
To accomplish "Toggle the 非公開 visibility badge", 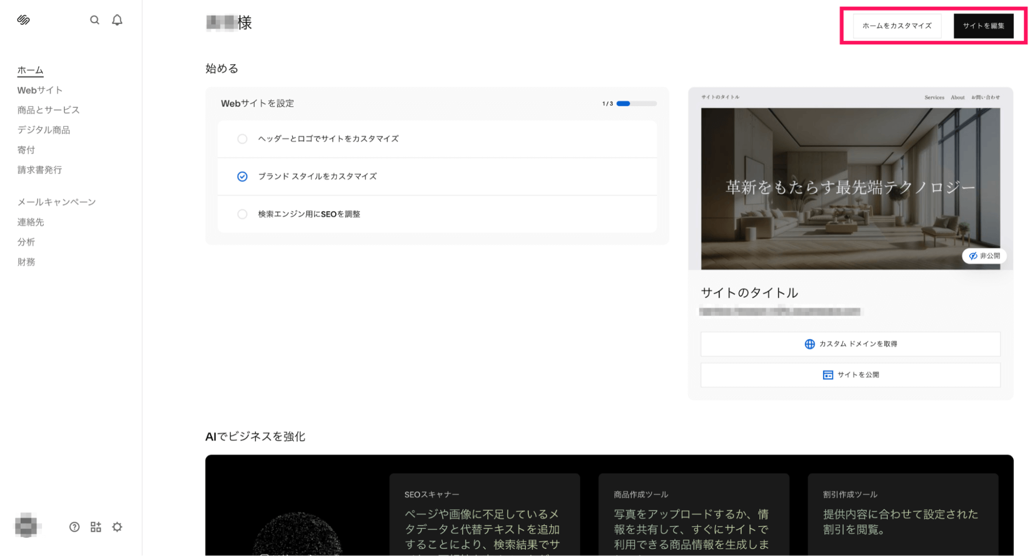I will pyautogui.click(x=984, y=256).
